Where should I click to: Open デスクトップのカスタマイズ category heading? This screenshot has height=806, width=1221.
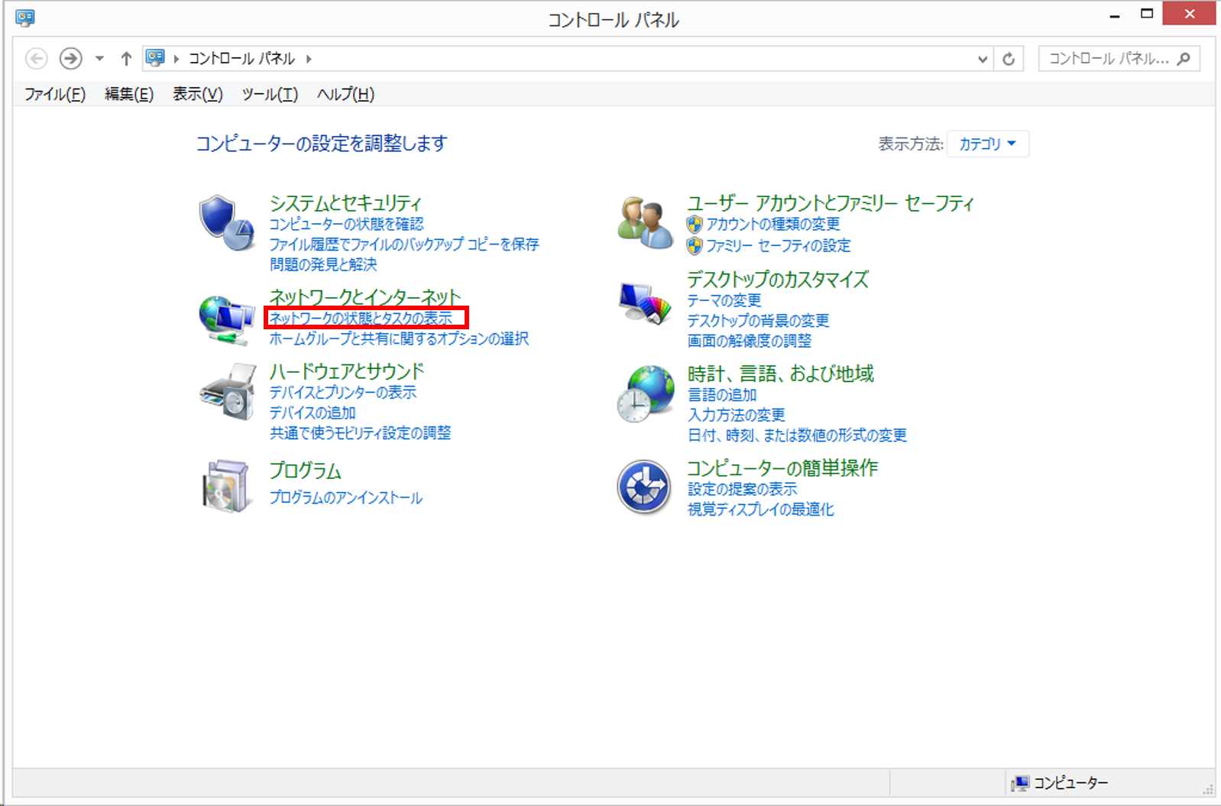[x=778, y=280]
